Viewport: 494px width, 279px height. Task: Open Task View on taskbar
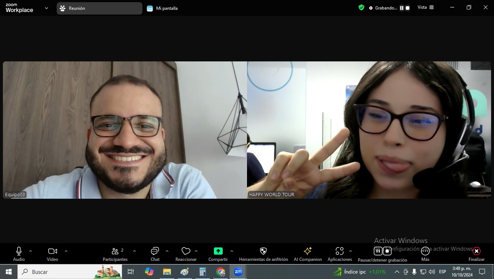pos(131,272)
